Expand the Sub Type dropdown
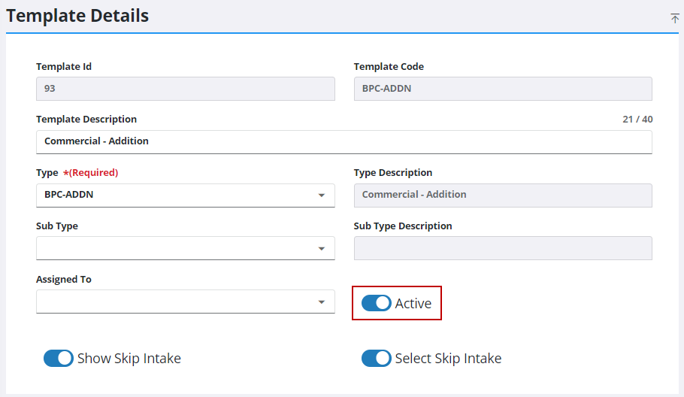 186,248
